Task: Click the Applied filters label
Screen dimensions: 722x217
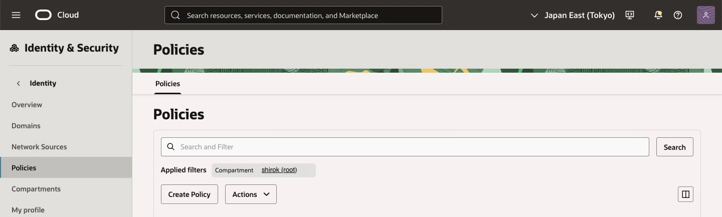Action: [x=184, y=170]
